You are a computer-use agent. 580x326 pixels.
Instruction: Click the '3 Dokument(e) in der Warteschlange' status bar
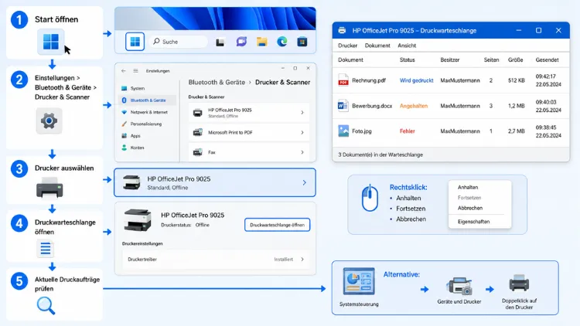(451, 155)
